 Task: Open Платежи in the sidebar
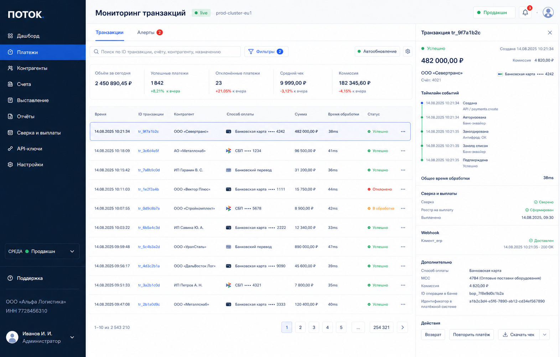[x=43, y=52]
